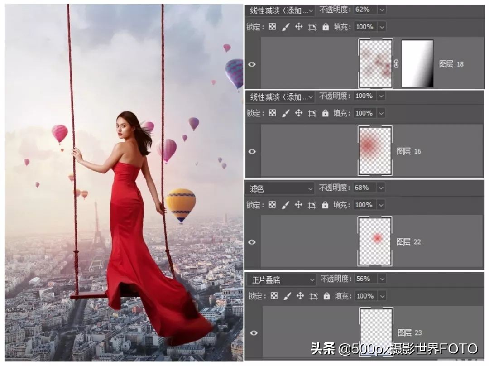The width and height of the screenshot is (489, 366).
Task: Click the layer name 图层 22
Action: pos(408,242)
